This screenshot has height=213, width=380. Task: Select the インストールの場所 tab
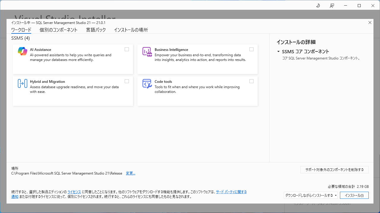coord(131,30)
